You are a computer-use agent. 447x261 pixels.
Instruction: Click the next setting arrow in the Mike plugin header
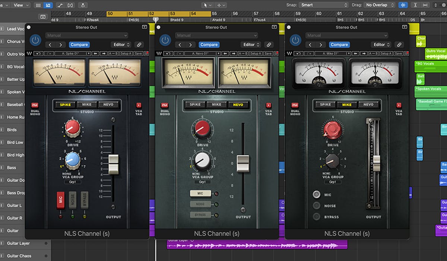tap(321, 44)
